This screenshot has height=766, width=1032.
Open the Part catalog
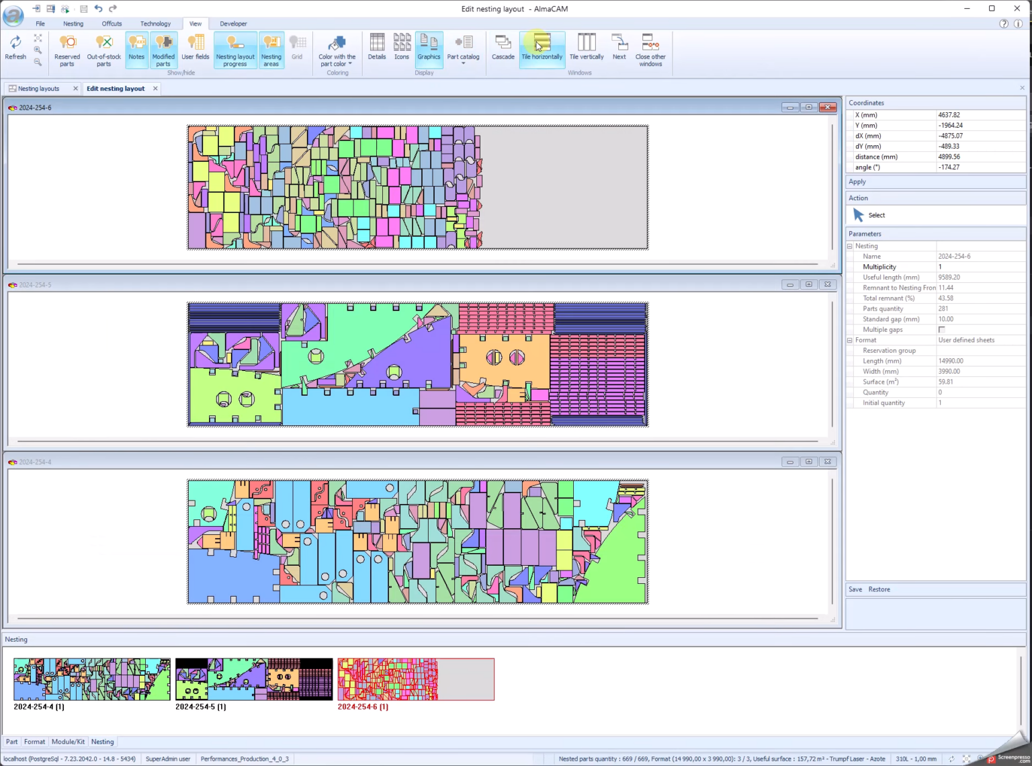click(463, 47)
